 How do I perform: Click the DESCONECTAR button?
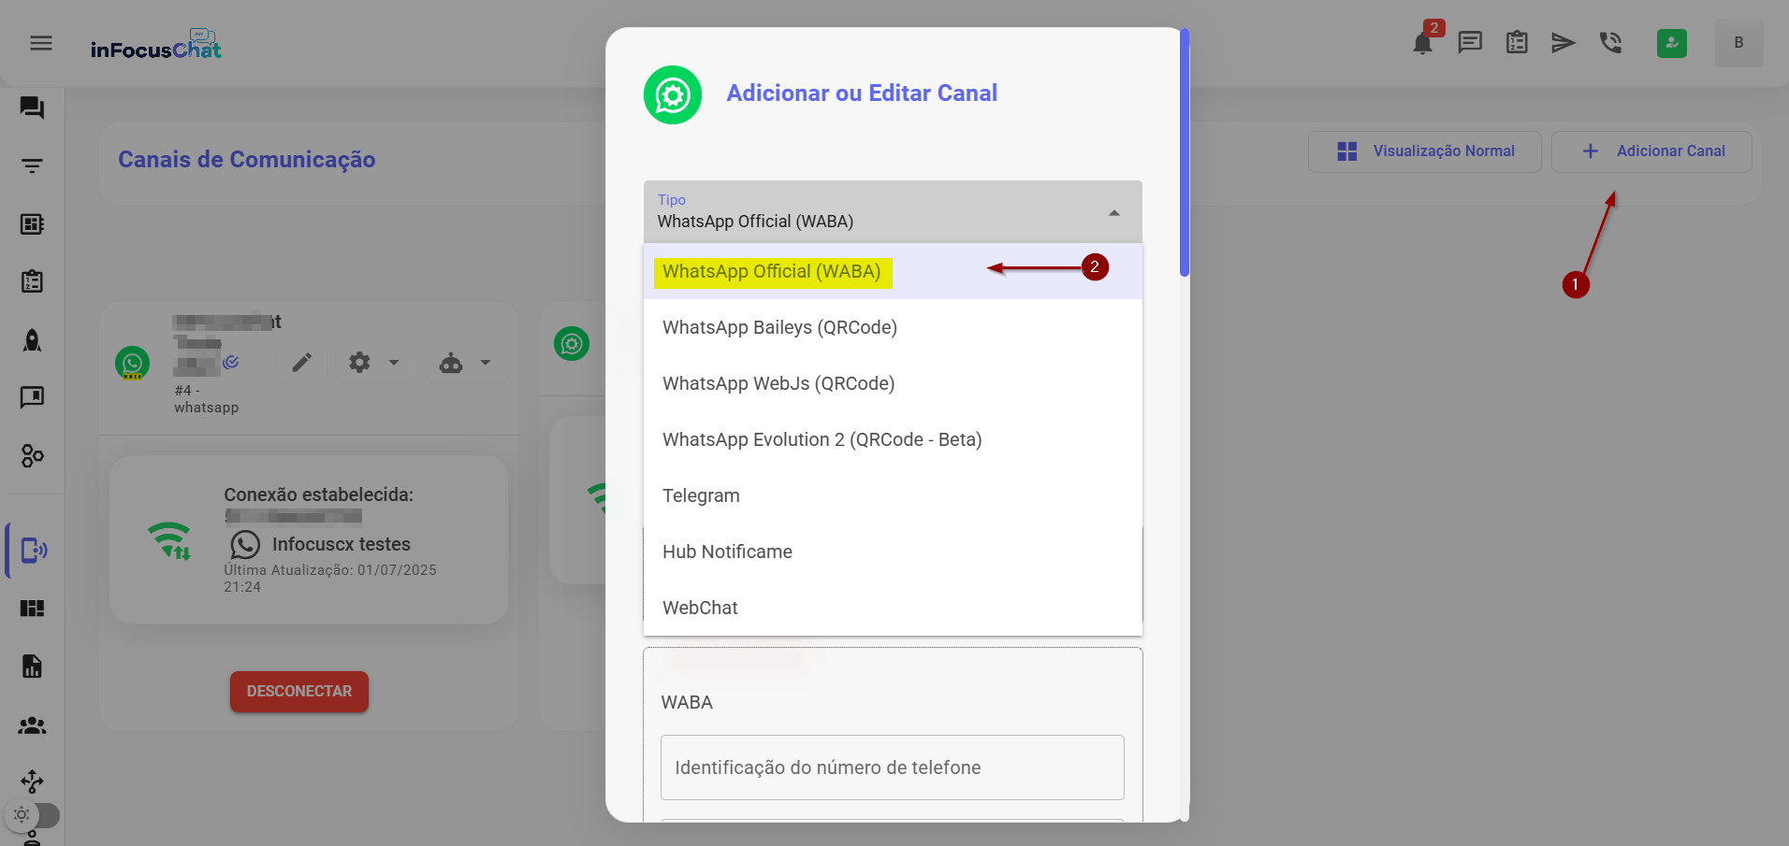coord(299,692)
